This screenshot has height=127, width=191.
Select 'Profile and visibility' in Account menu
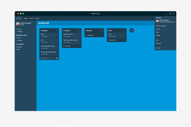(161, 26)
